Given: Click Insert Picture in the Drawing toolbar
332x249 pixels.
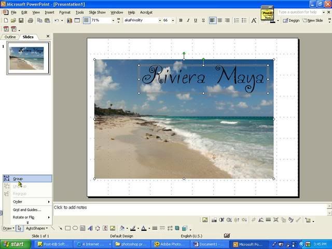Looking at the screenshot, I should point(113,228).
